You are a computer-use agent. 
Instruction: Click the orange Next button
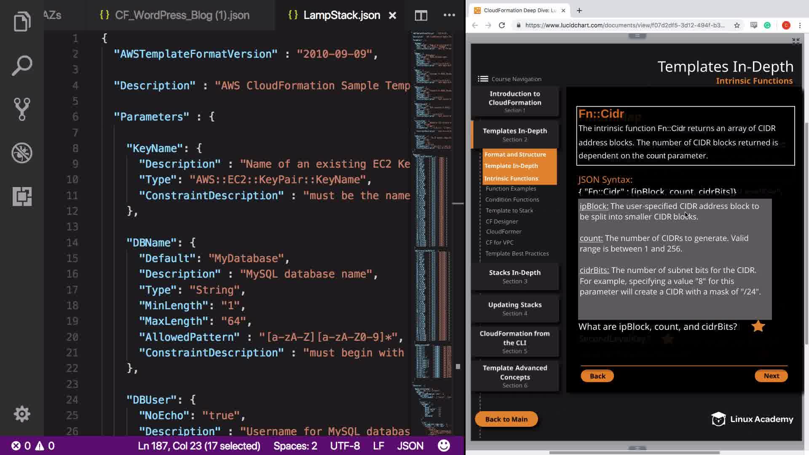click(771, 376)
